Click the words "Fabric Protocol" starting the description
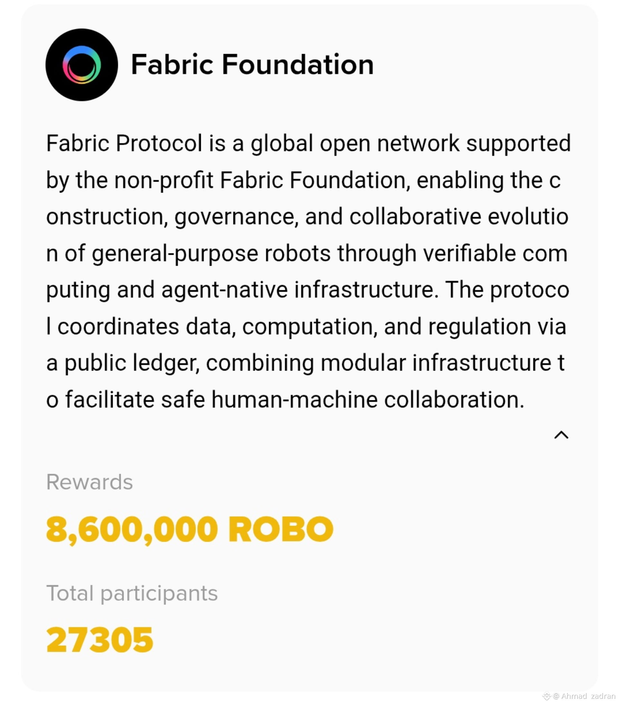 click(x=124, y=143)
